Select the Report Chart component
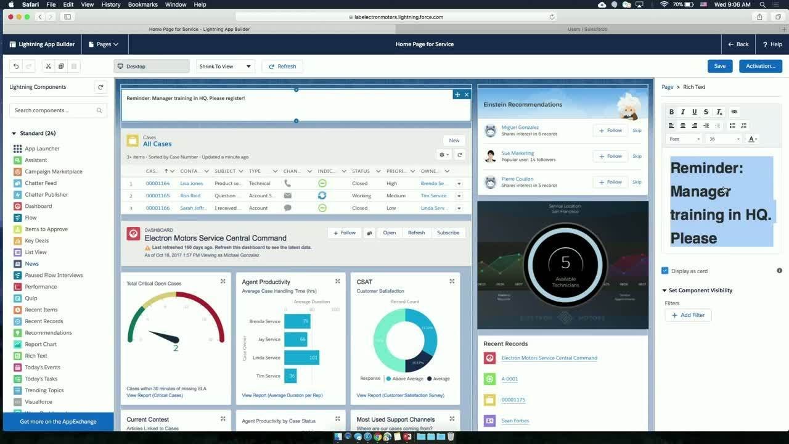 click(x=41, y=344)
